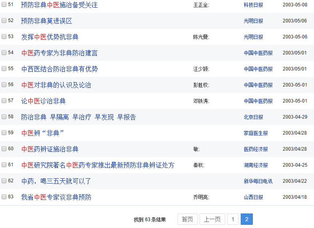Go to first page with 首页 button
Viewport: 314px width, 228px height.
188,219
